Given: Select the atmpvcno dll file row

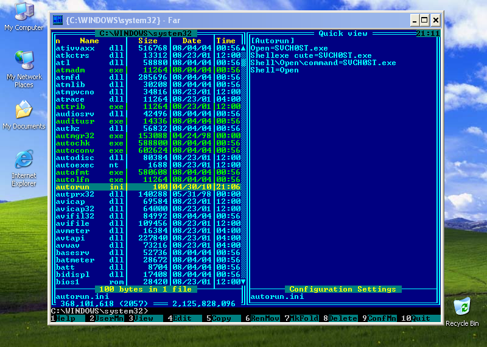Looking at the screenshot, I should coord(148,92).
